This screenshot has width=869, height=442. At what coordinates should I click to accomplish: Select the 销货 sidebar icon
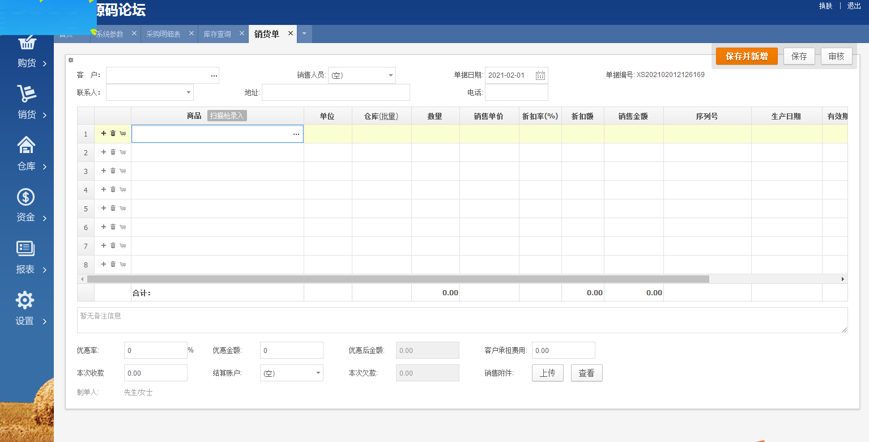[26, 102]
